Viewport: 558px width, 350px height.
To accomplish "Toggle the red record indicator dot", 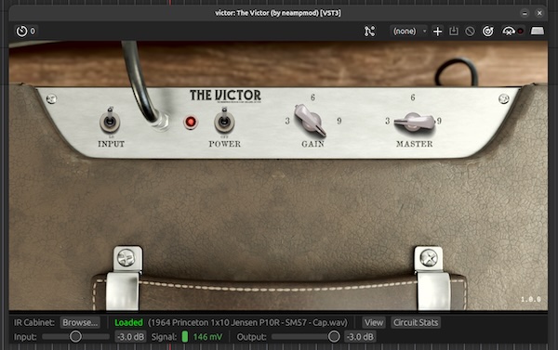I will click(x=520, y=32).
